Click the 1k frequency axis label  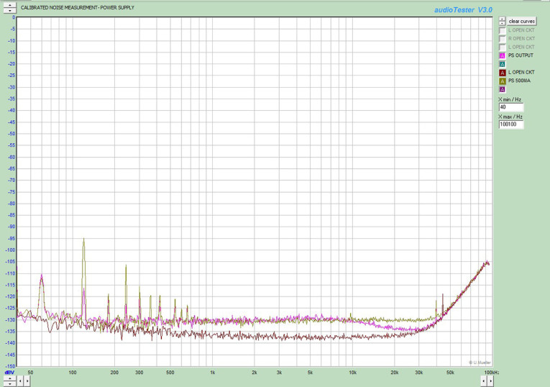(x=212, y=373)
